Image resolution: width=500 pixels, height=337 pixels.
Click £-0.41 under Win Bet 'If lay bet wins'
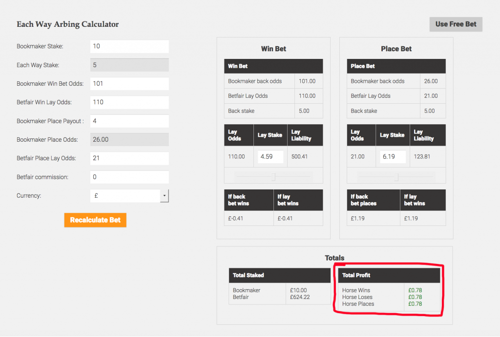pyautogui.click(x=285, y=218)
